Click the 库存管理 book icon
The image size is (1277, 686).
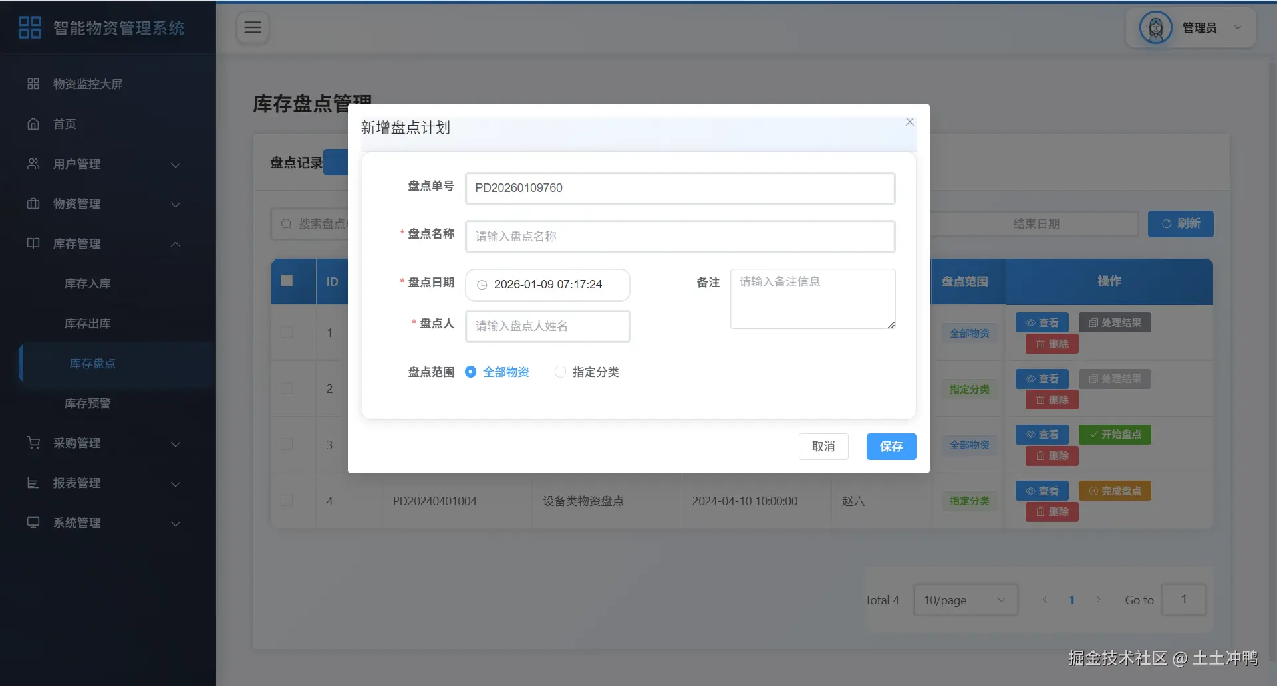coord(33,243)
